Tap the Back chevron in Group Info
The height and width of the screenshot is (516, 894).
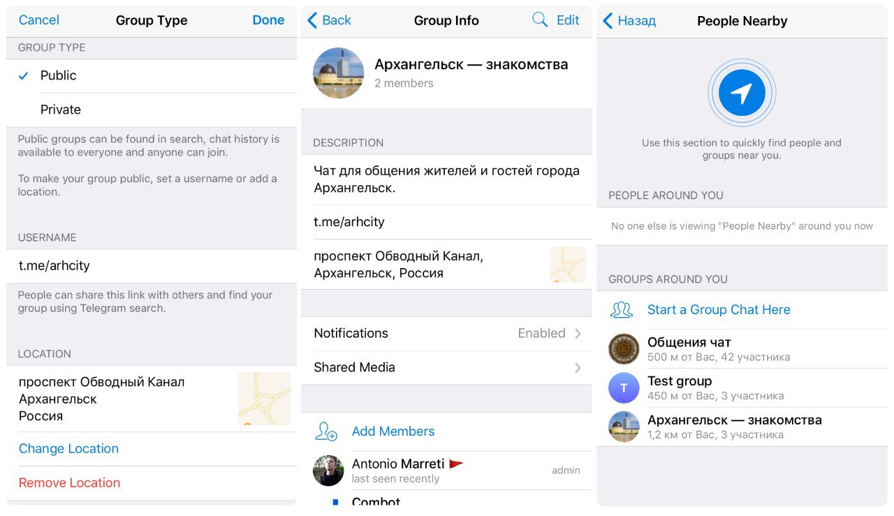312,20
